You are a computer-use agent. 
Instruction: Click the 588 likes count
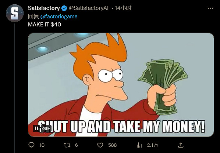coord(112,145)
